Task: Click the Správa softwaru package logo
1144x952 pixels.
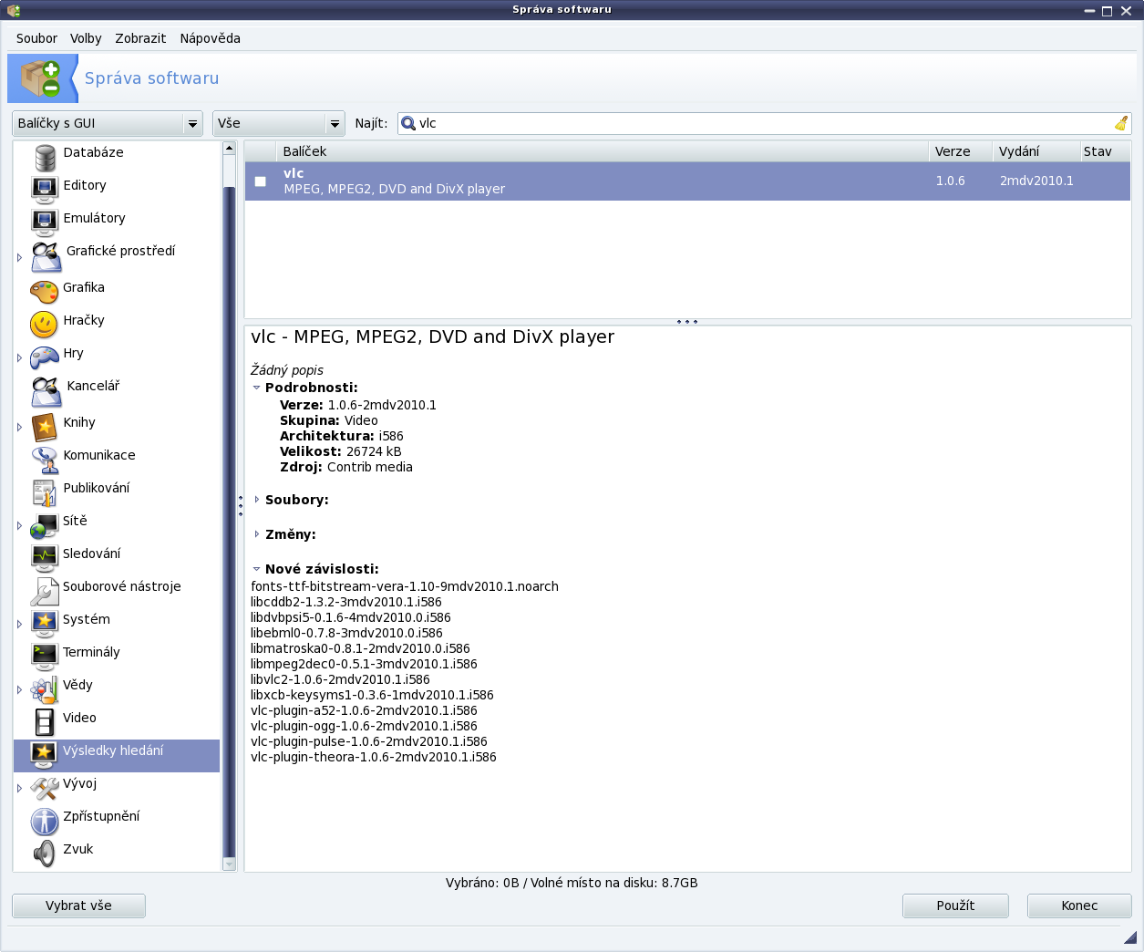Action: pos(42,78)
